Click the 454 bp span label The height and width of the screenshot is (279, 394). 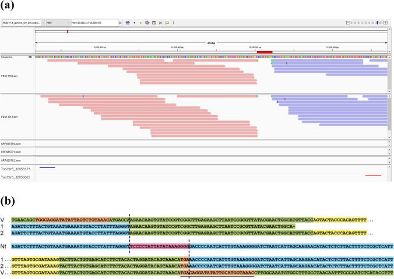coord(211,43)
